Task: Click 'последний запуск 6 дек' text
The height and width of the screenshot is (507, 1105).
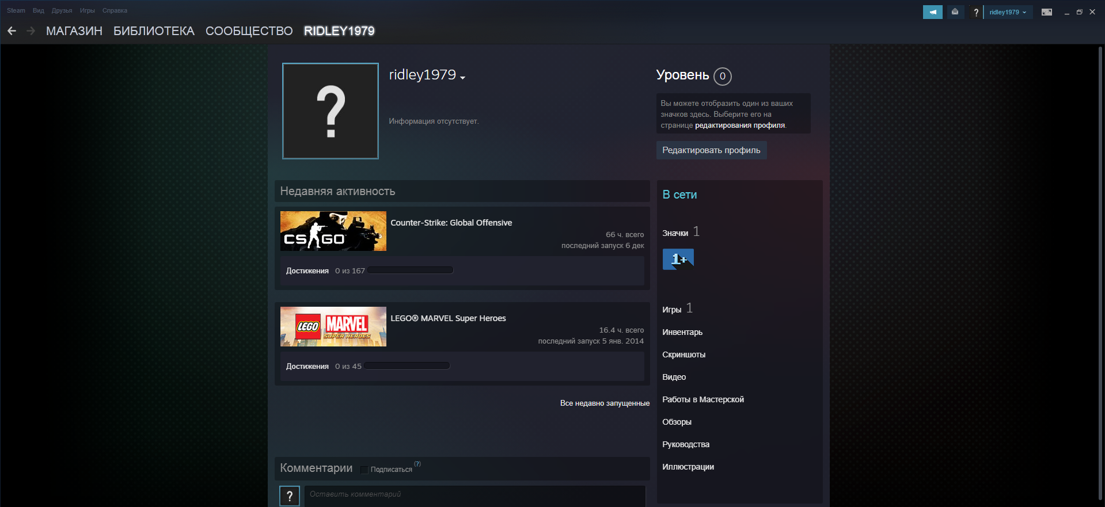Action: pos(602,245)
